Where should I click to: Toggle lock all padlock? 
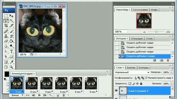pyautogui.click(x=141, y=84)
